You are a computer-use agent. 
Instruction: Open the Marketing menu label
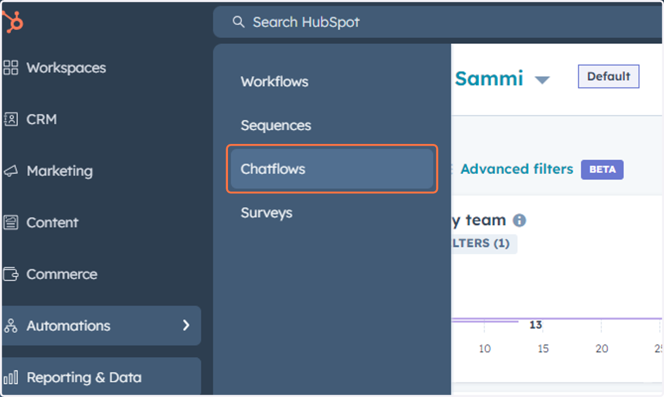[x=60, y=171]
